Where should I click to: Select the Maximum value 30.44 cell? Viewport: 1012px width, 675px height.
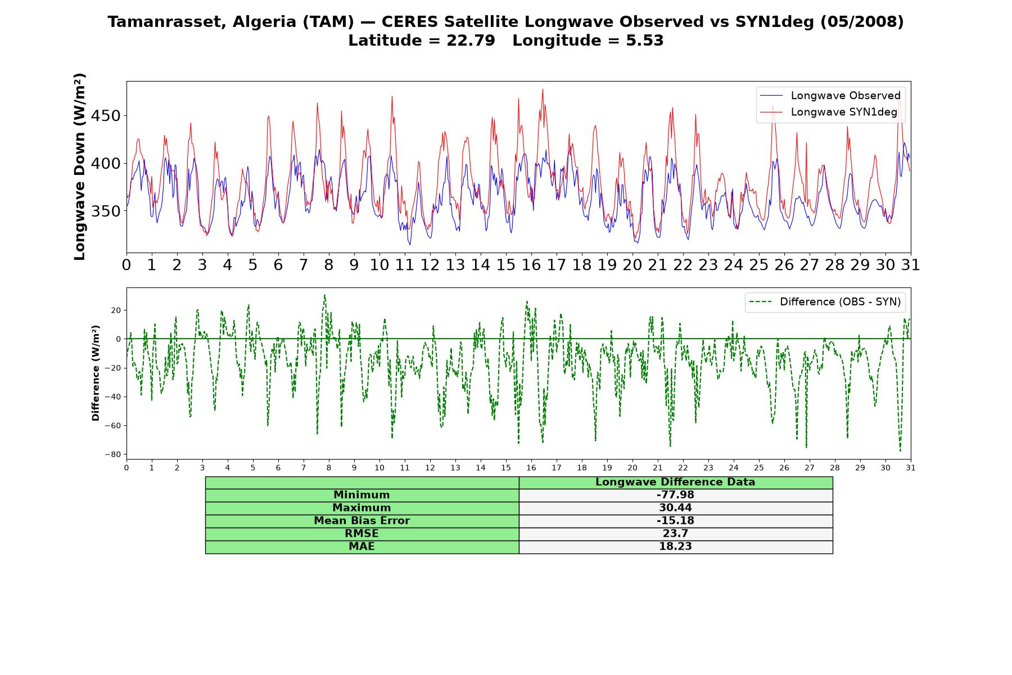[676, 508]
